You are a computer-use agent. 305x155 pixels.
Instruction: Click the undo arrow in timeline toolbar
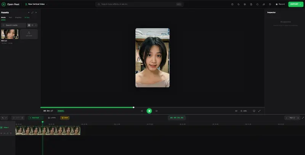tap(3, 118)
